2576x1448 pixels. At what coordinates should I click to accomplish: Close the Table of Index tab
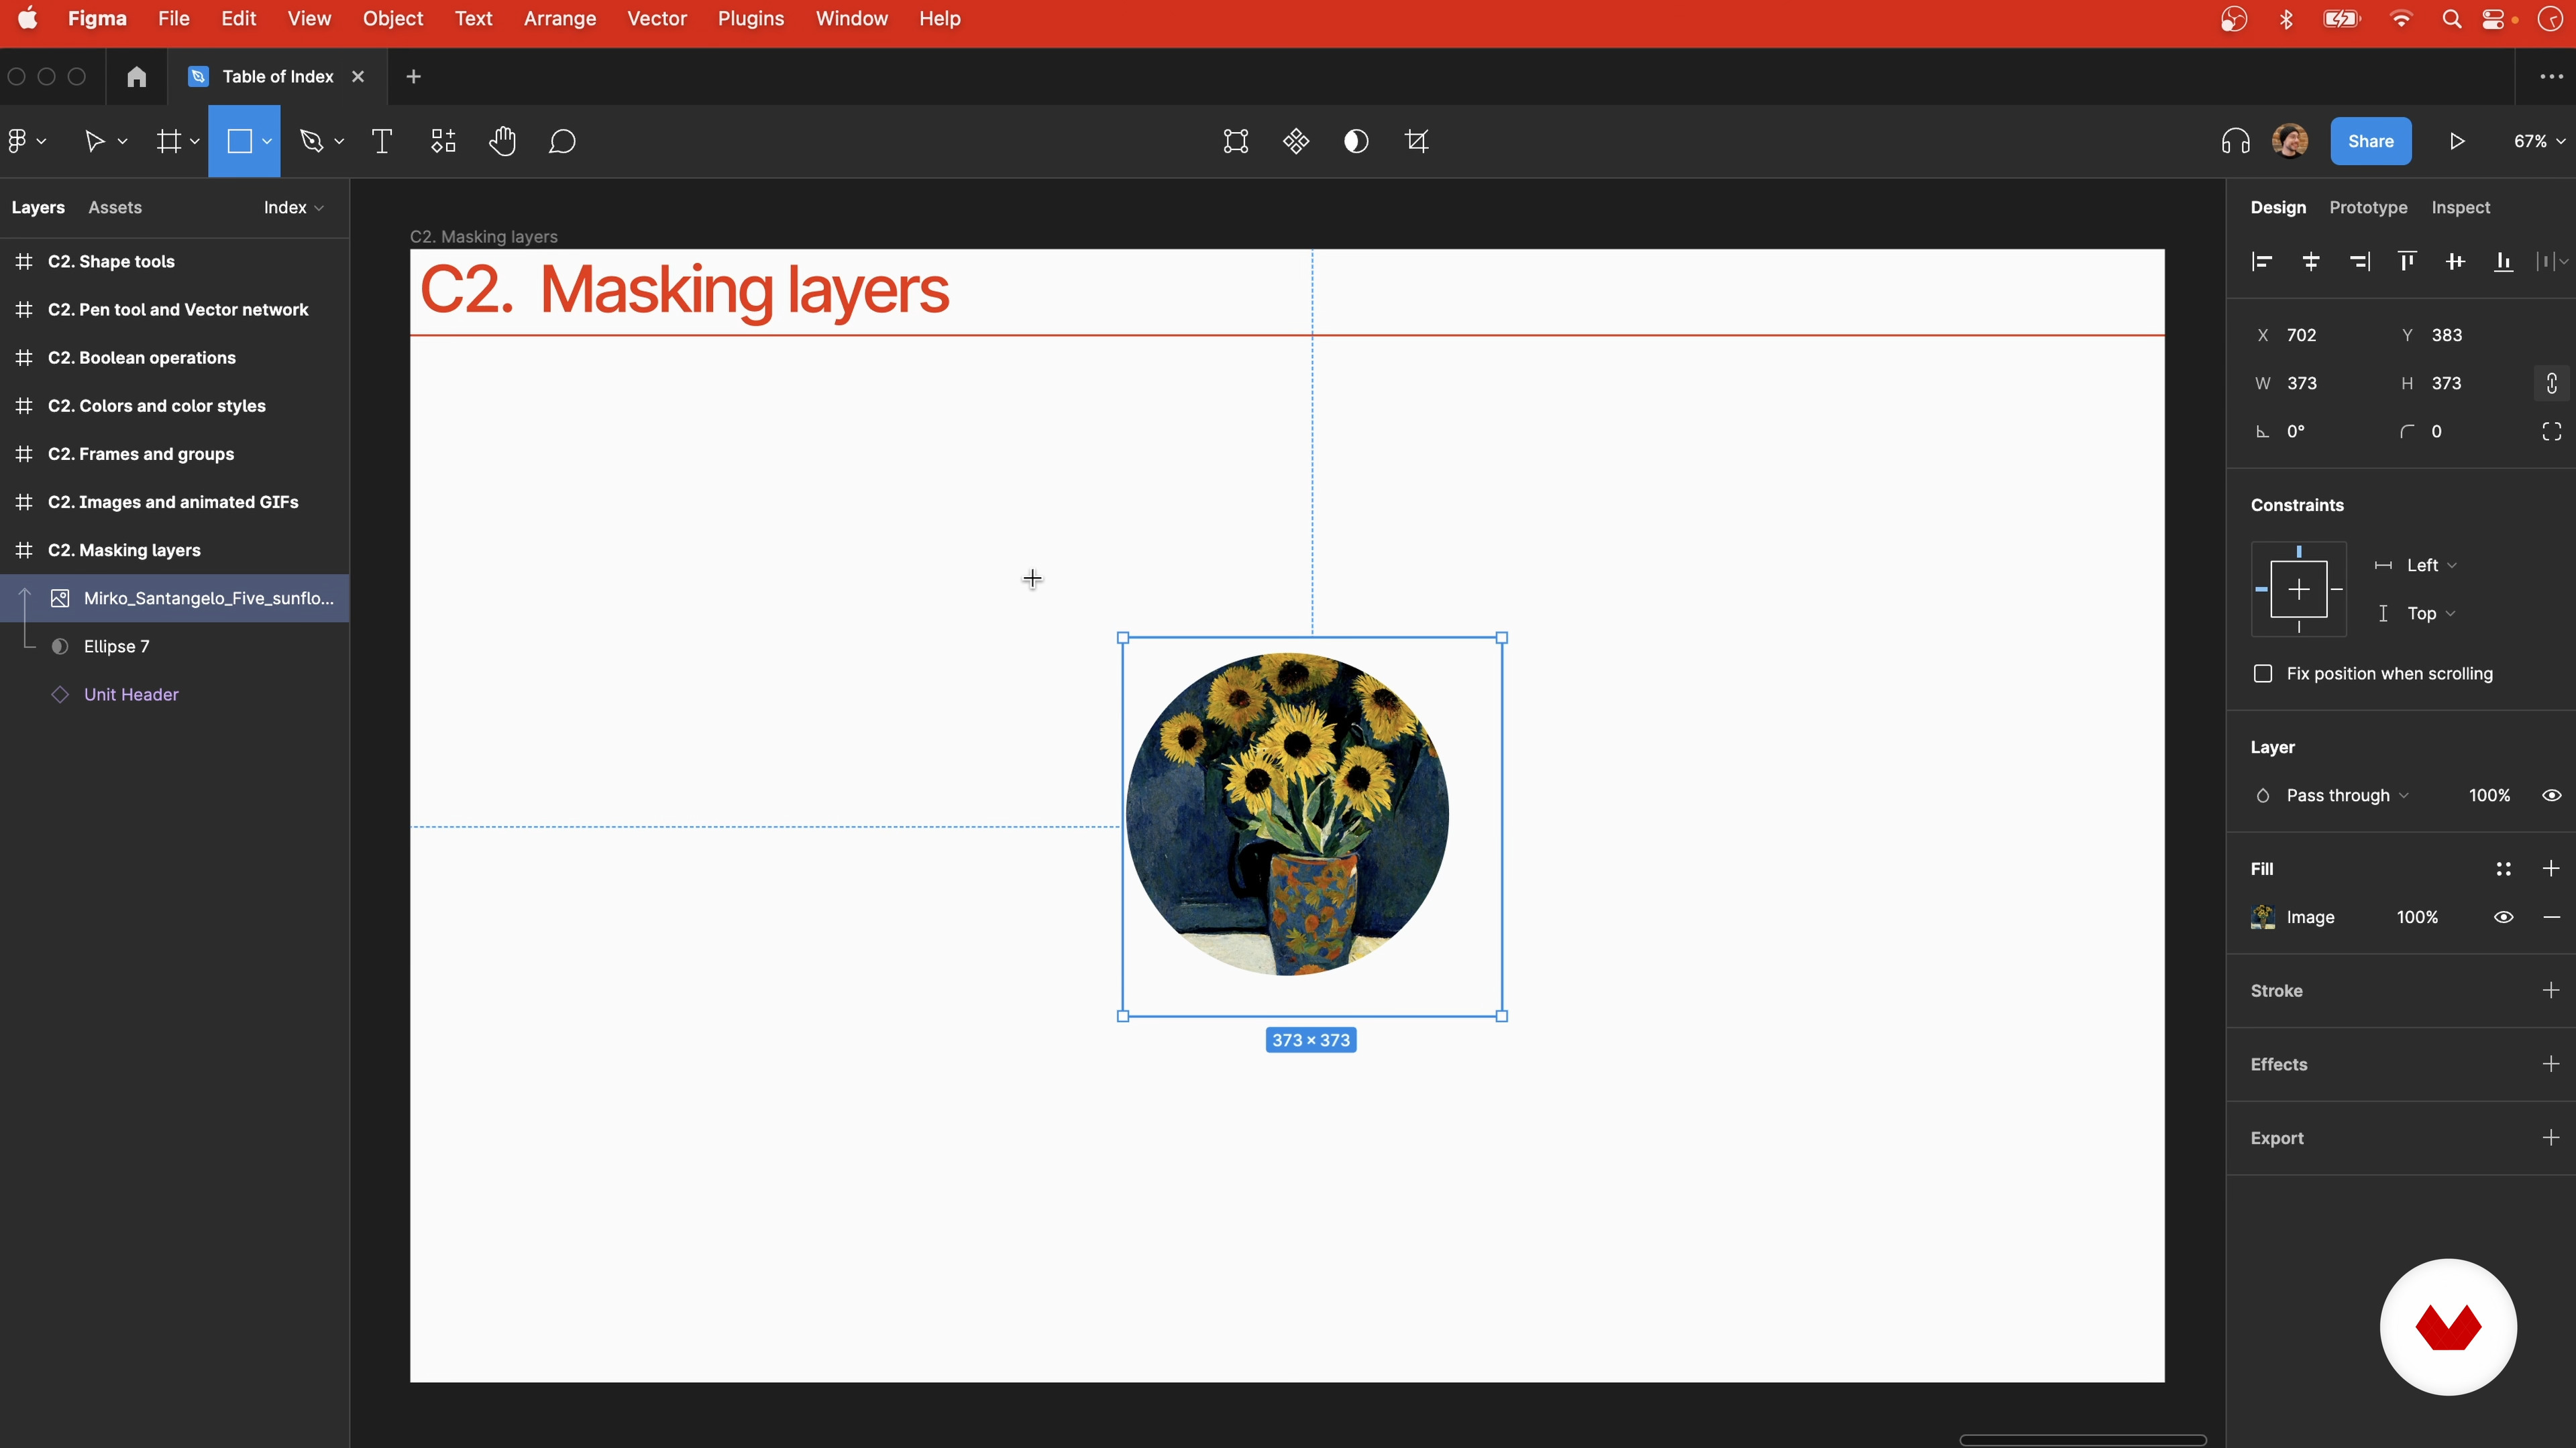[358, 76]
